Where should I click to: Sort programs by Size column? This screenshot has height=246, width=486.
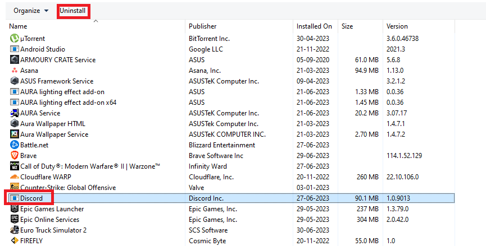click(x=347, y=26)
